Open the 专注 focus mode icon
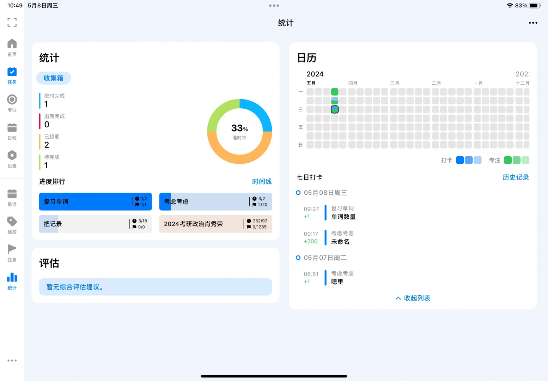 coord(12,103)
